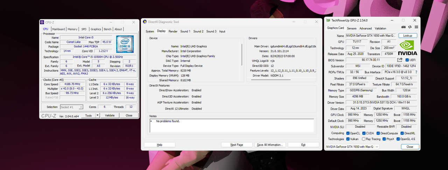
Task: Switch to the Render tab
Action: (x=173, y=31)
